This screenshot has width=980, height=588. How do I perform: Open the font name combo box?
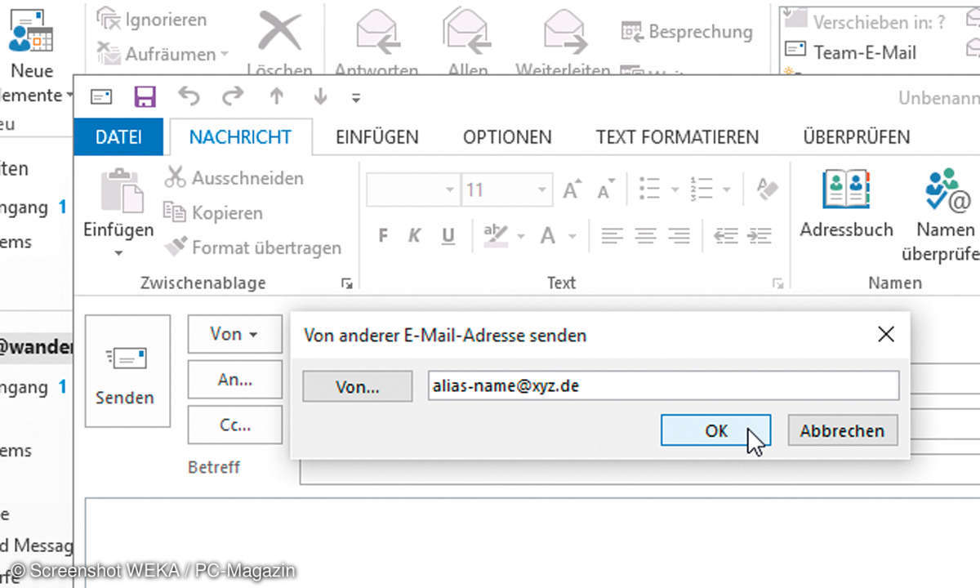coord(413,190)
